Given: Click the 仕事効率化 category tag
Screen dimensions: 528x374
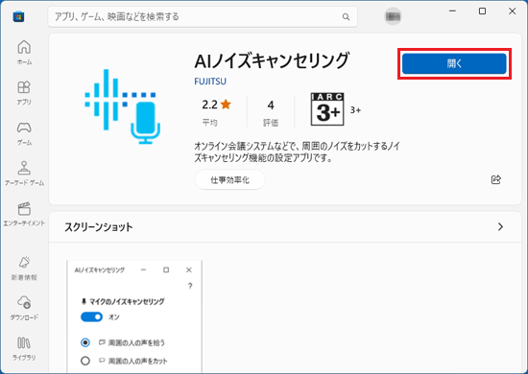Looking at the screenshot, I should pyautogui.click(x=230, y=180).
